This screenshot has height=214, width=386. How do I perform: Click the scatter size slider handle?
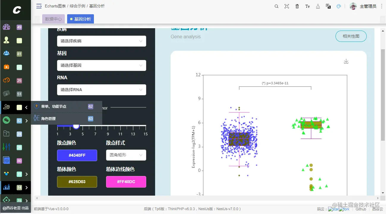coord(76,126)
